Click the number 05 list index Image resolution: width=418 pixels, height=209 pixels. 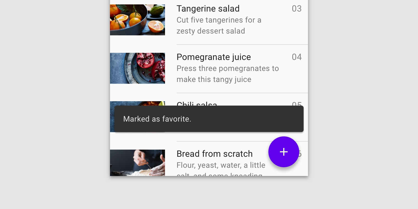(296, 104)
